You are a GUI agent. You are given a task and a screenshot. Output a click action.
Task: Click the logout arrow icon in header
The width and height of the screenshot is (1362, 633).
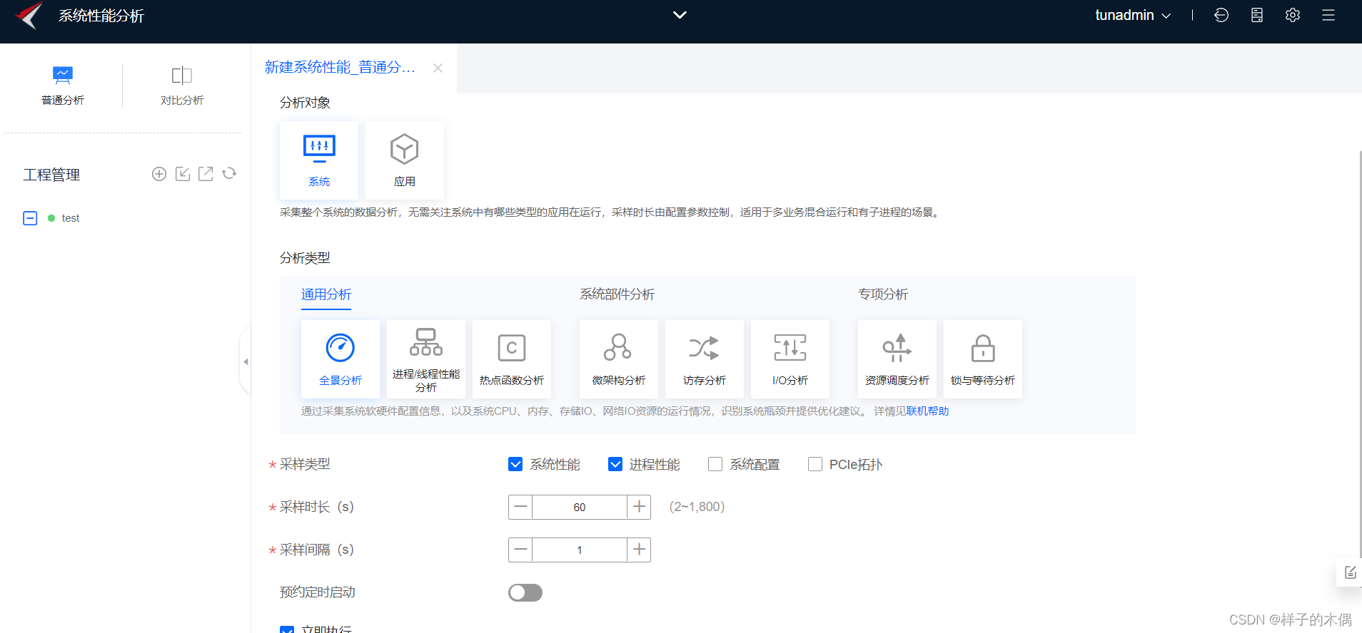point(1221,15)
